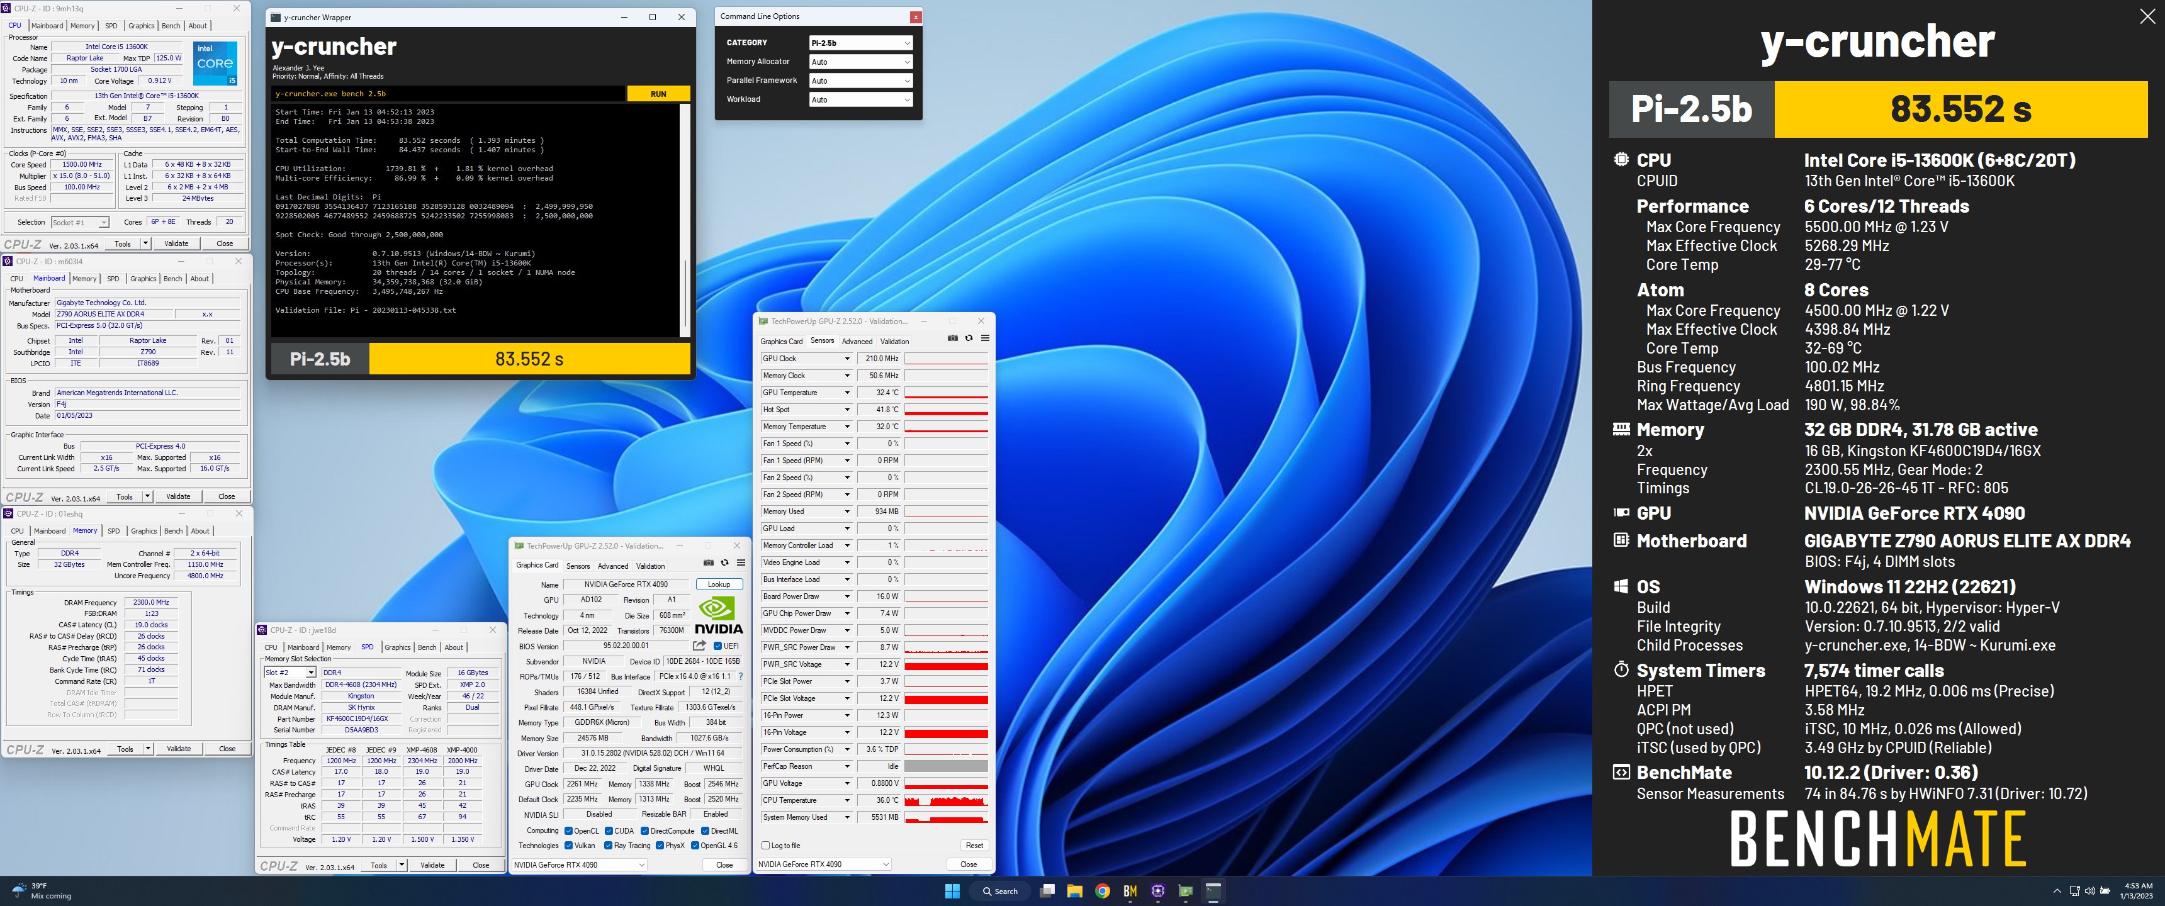Open File Explorer from the taskbar

point(1075,891)
